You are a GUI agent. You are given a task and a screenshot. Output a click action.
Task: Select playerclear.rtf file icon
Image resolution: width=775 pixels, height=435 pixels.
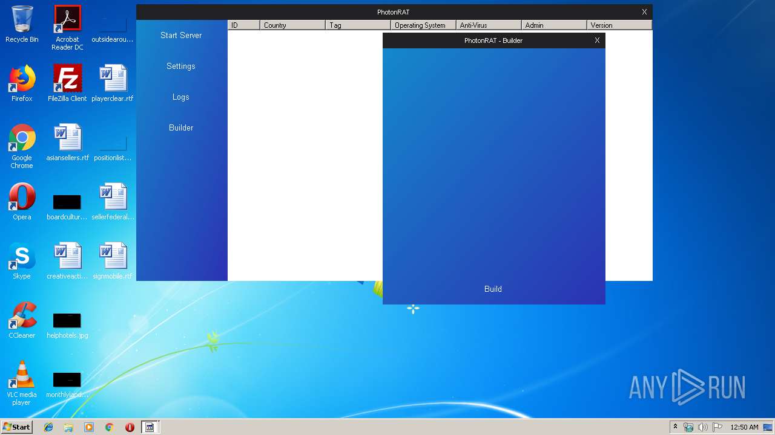click(113, 83)
